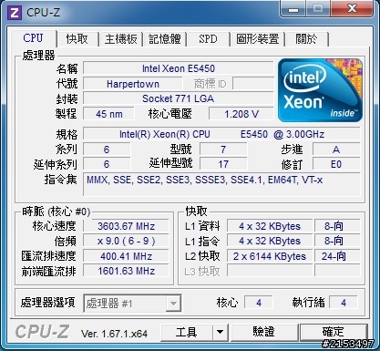Viewport: 380px width, 351px height.
Task: Click the name field Intel Xeon E5450
Action: pos(179,68)
